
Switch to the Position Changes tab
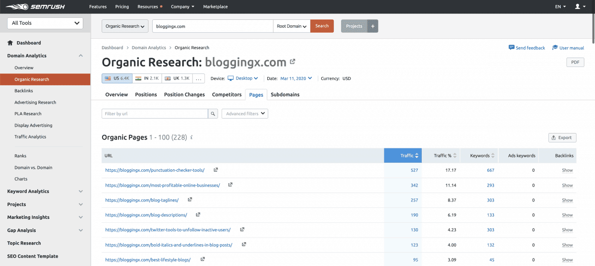(x=184, y=94)
